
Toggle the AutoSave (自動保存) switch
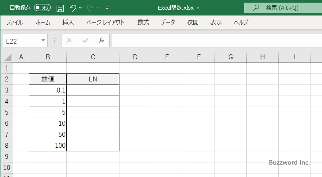[42, 8]
